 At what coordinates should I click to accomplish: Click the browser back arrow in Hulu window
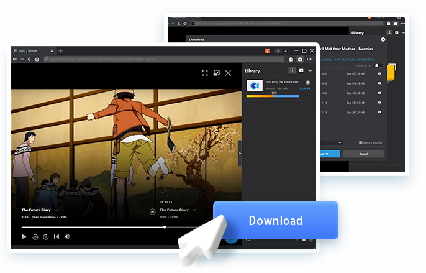click(x=15, y=59)
